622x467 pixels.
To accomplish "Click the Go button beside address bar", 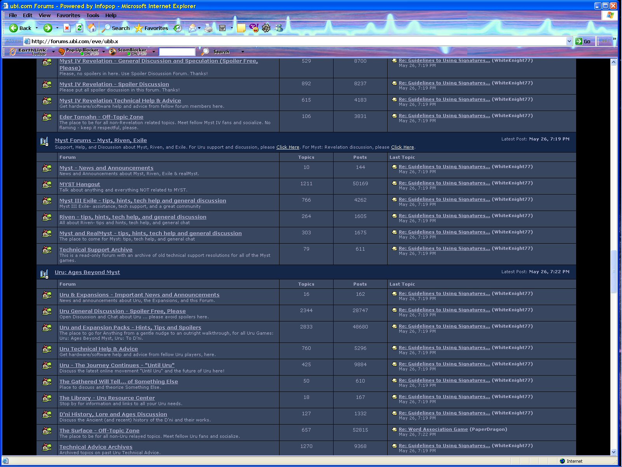I will click(x=584, y=41).
